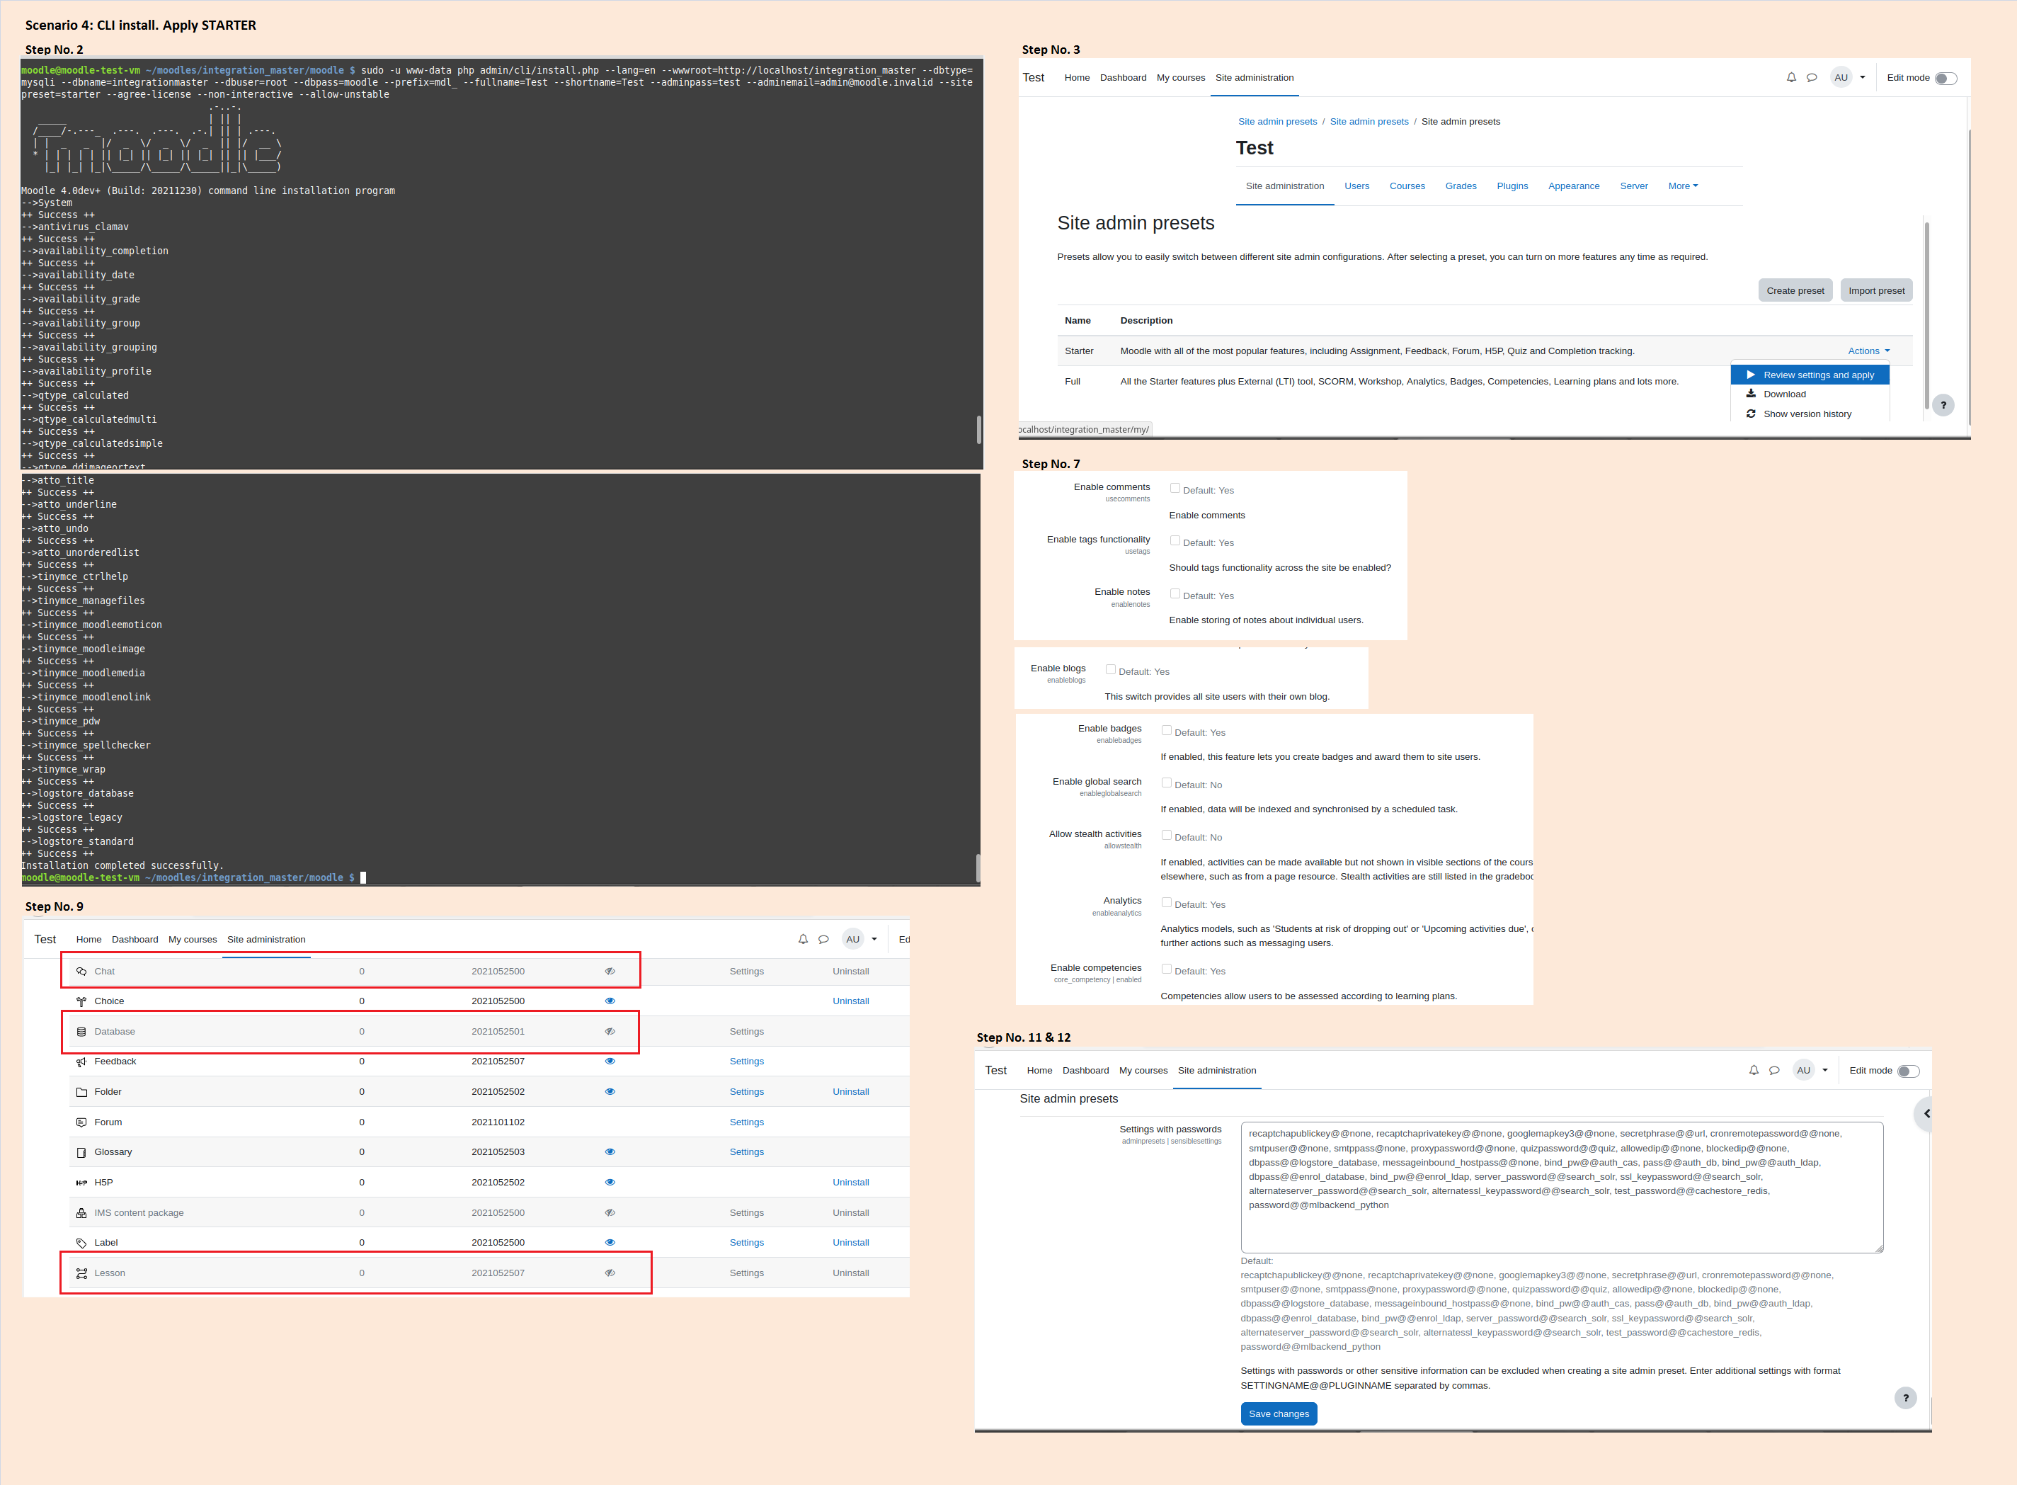Tick the Enable blogs checkbox
The height and width of the screenshot is (1485, 2017).
[1111, 668]
